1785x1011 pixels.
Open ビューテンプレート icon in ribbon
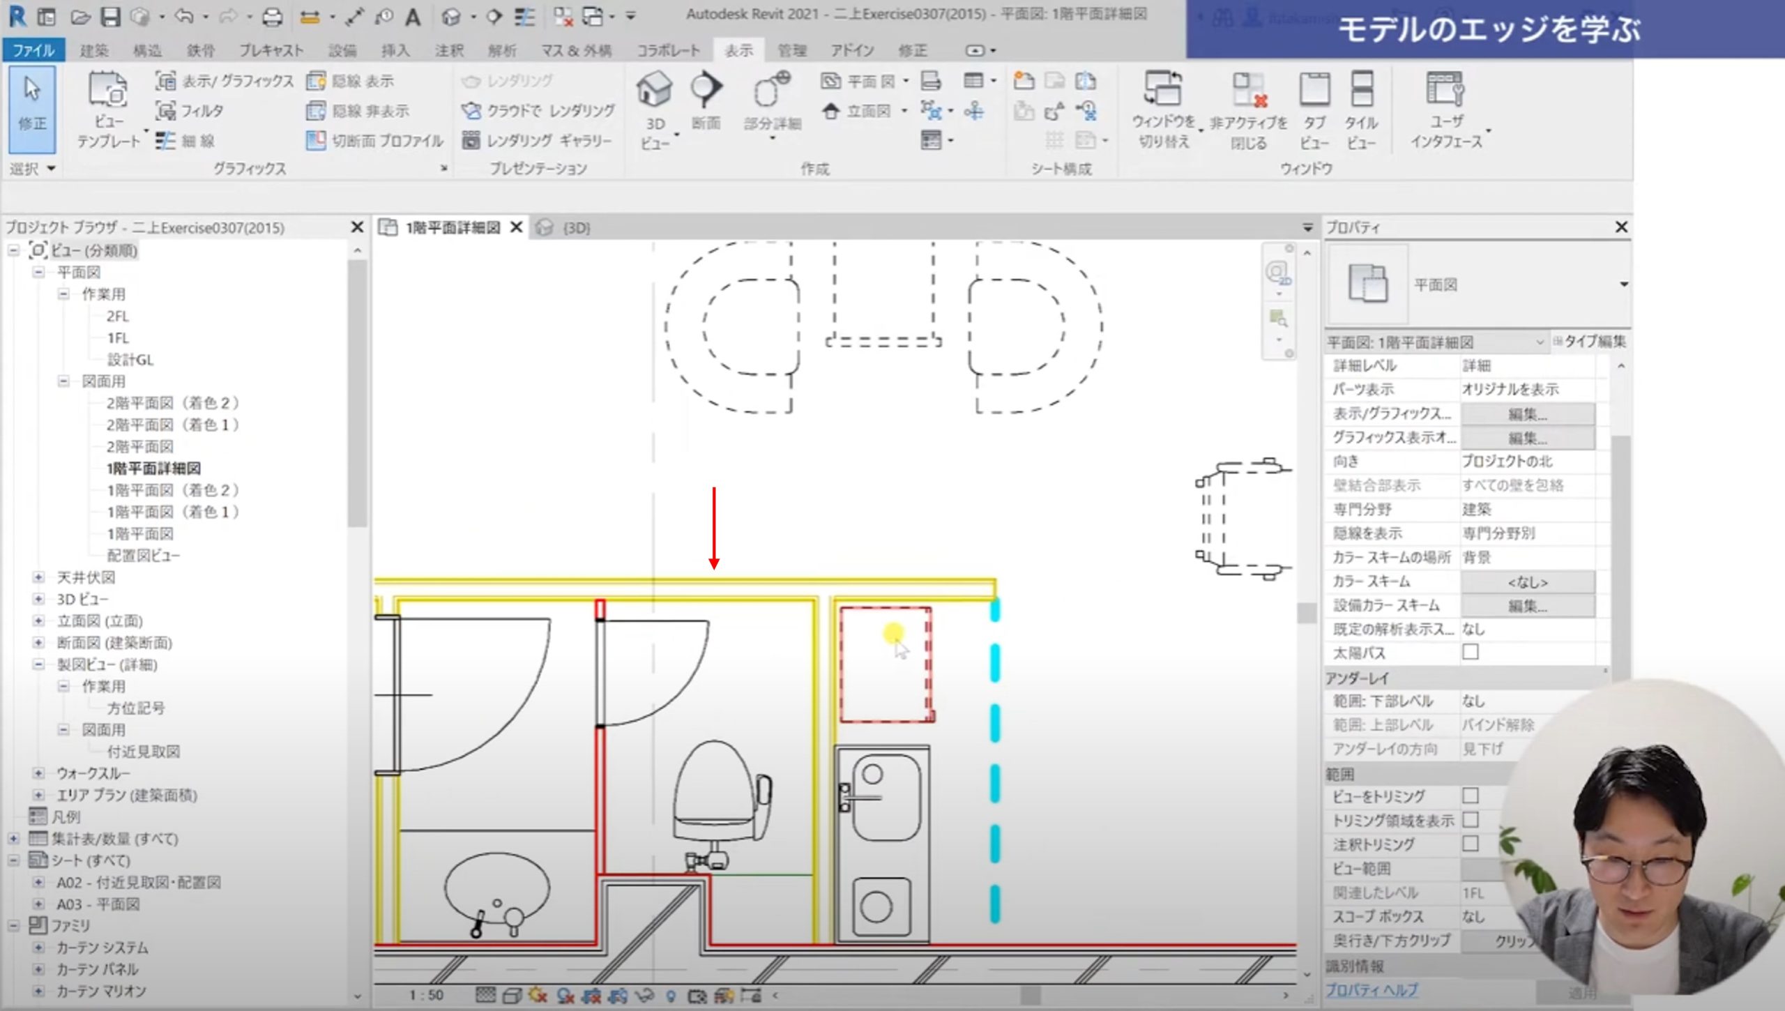[x=108, y=91]
